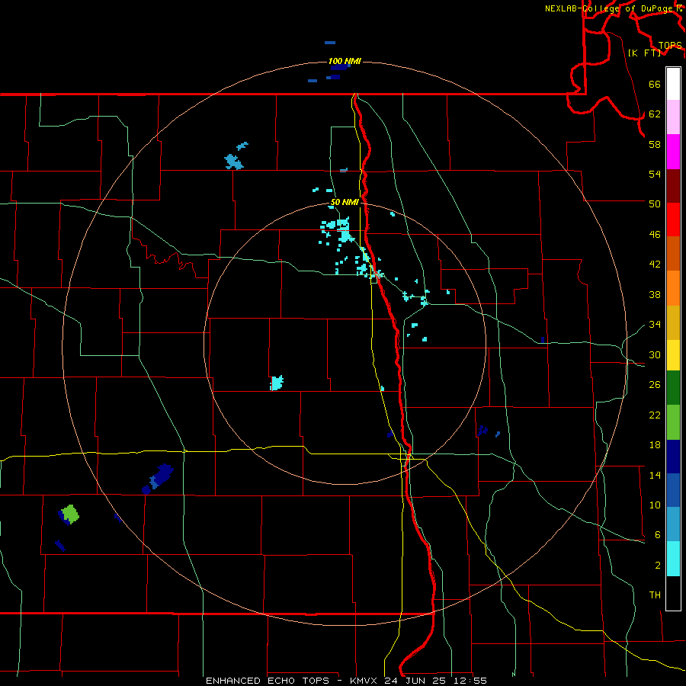This screenshot has height=686, width=686.
Task: Select the bright red legend swatch
Action: pos(673,220)
